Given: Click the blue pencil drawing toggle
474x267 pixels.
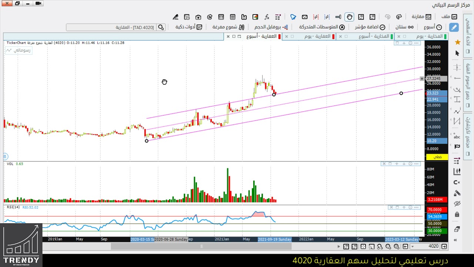Looking at the screenshot, I should click(454, 27).
